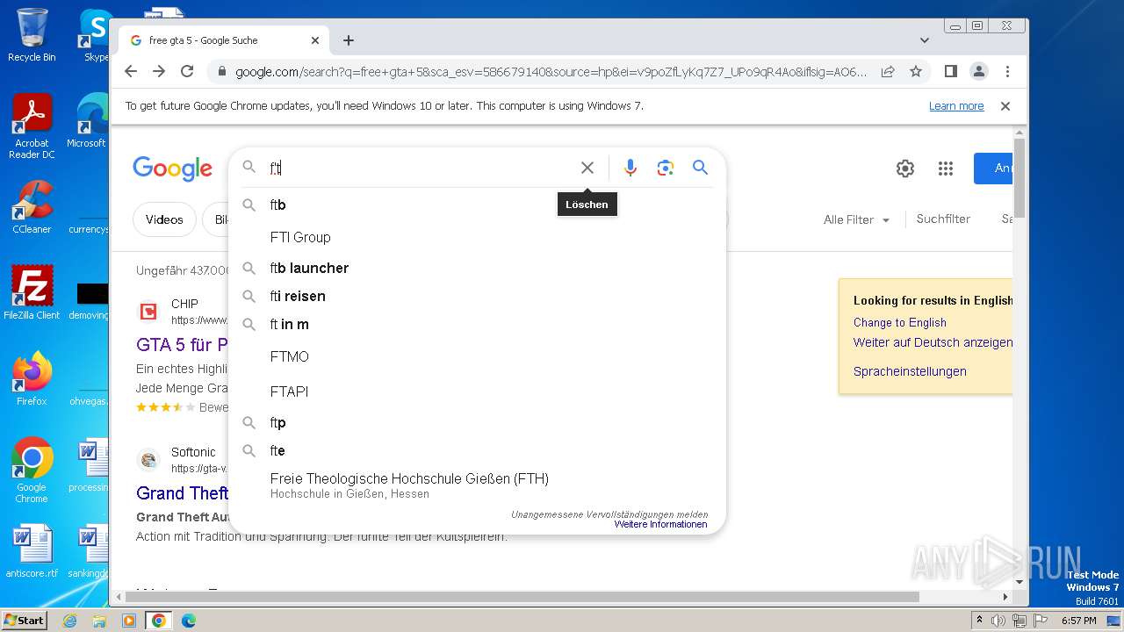Open antiscore.rtf desktop file

coord(32,551)
